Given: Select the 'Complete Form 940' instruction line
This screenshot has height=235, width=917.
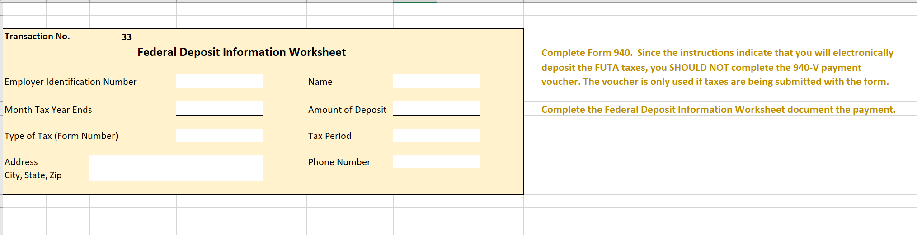Looking at the screenshot, I should pos(717,53).
